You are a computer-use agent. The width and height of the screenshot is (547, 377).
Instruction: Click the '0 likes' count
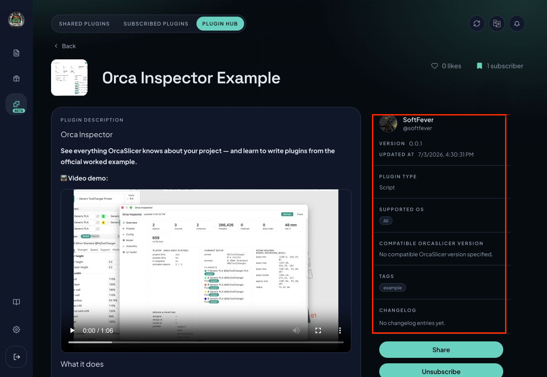[x=452, y=66]
